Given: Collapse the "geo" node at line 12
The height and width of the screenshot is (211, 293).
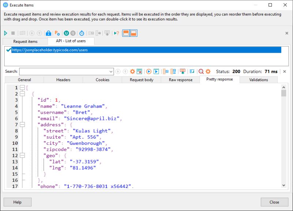Looking at the screenshot, I should coord(22,155).
